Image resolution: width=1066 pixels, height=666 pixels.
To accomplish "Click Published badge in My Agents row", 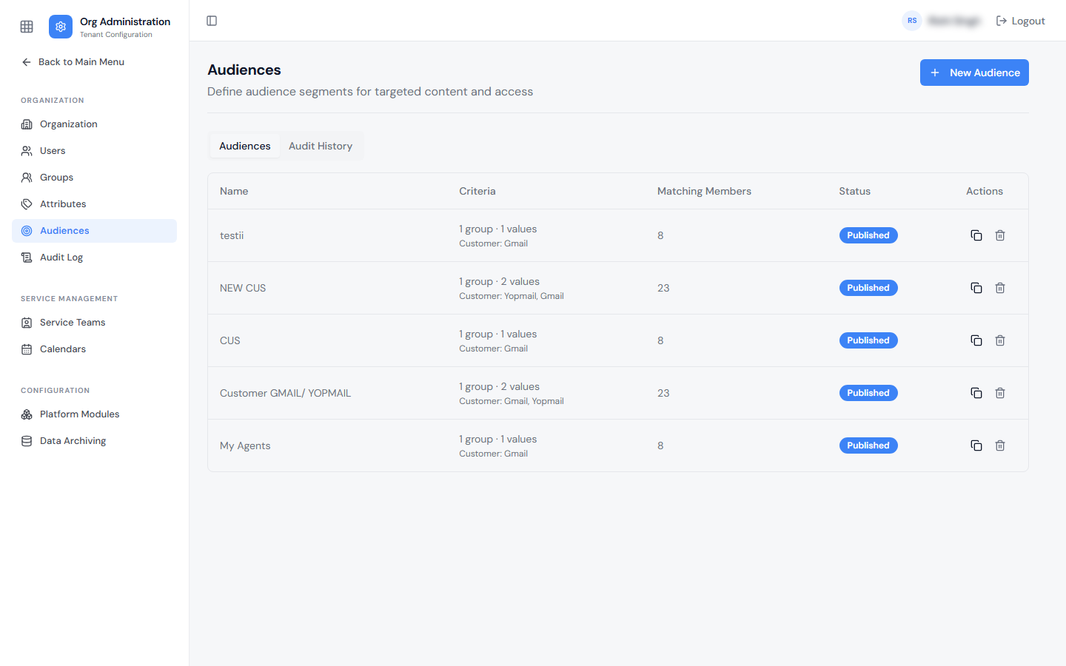I will (x=868, y=445).
